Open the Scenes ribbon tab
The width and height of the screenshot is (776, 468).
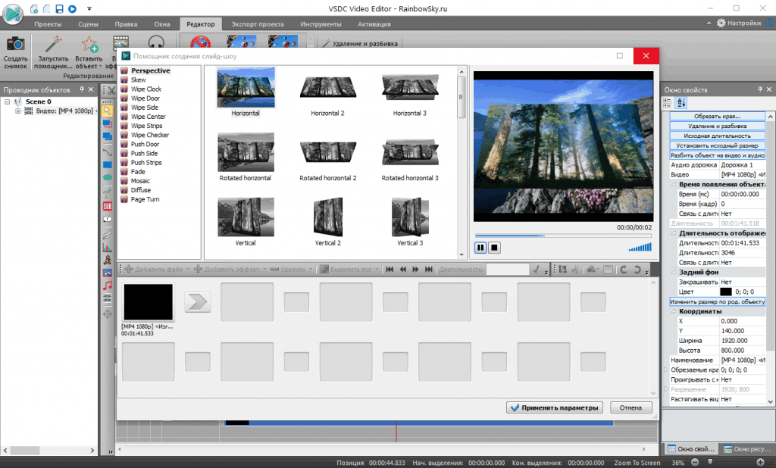coord(88,23)
